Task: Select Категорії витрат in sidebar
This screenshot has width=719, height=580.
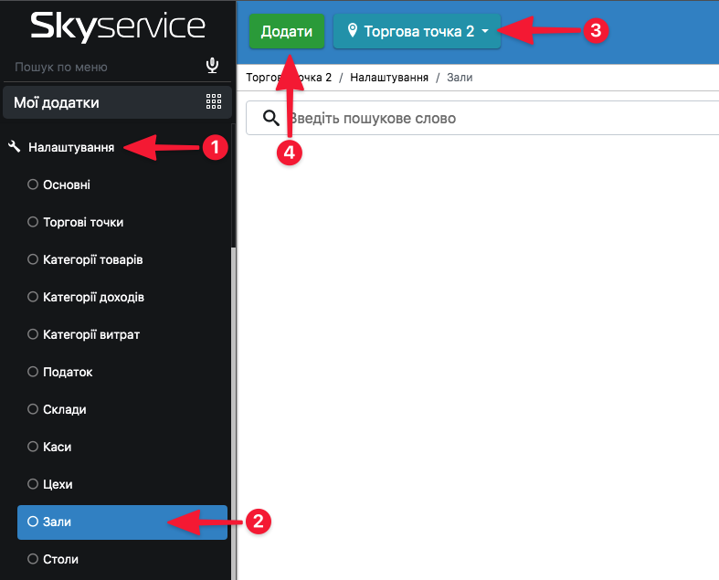Action: pyautogui.click(x=91, y=334)
